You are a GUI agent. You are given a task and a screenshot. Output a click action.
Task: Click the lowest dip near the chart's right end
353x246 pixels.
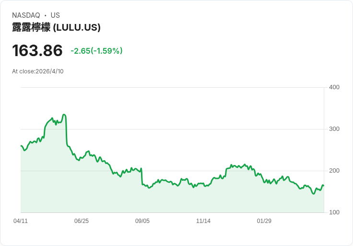click(x=313, y=194)
